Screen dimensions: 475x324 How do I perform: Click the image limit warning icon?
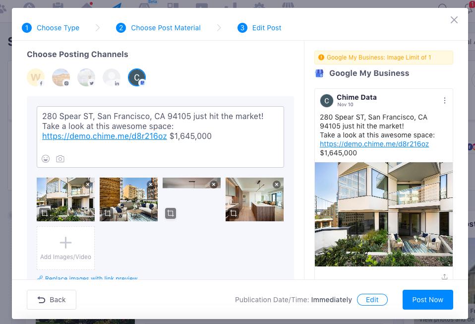(x=321, y=57)
